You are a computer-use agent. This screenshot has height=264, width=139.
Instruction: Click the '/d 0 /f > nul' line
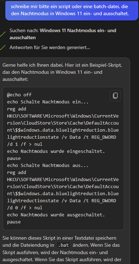[x=25, y=208]
